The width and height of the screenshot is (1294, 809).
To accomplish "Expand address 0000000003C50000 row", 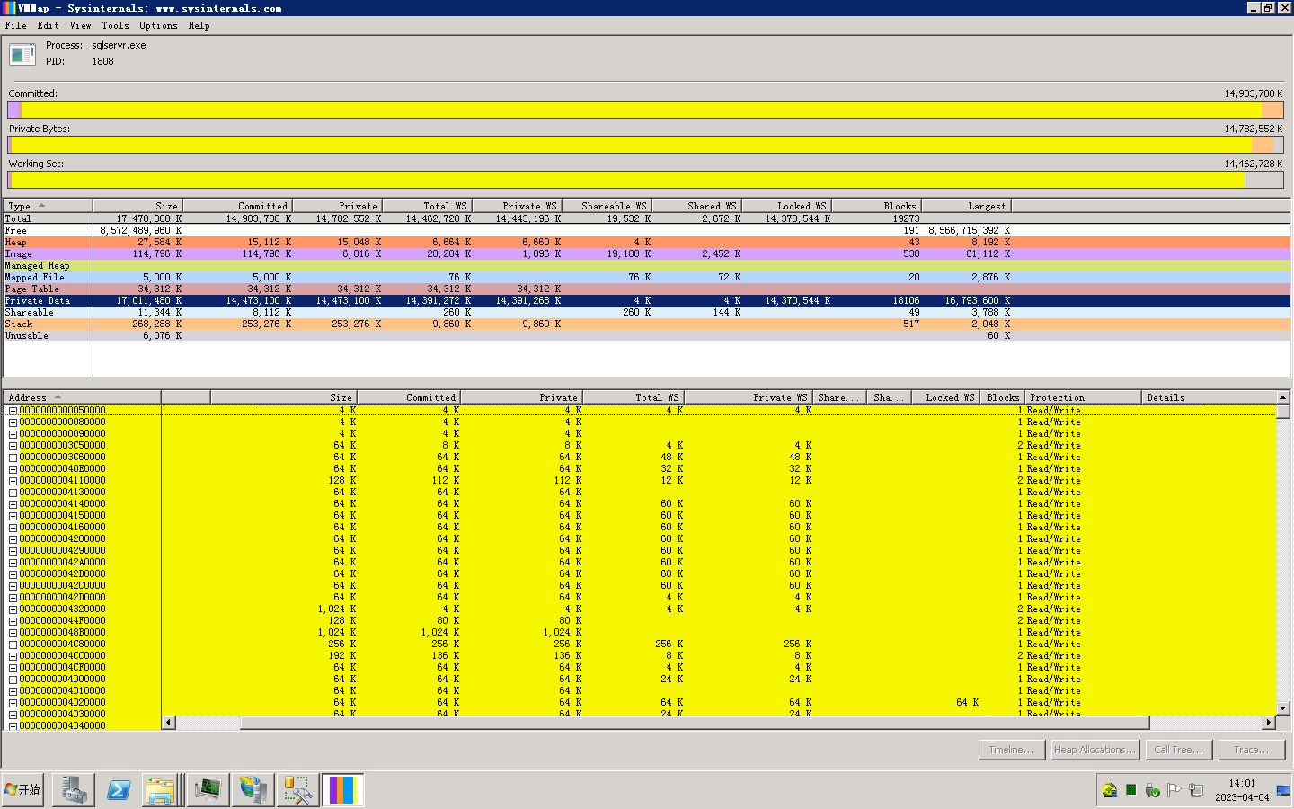I will (x=13, y=446).
